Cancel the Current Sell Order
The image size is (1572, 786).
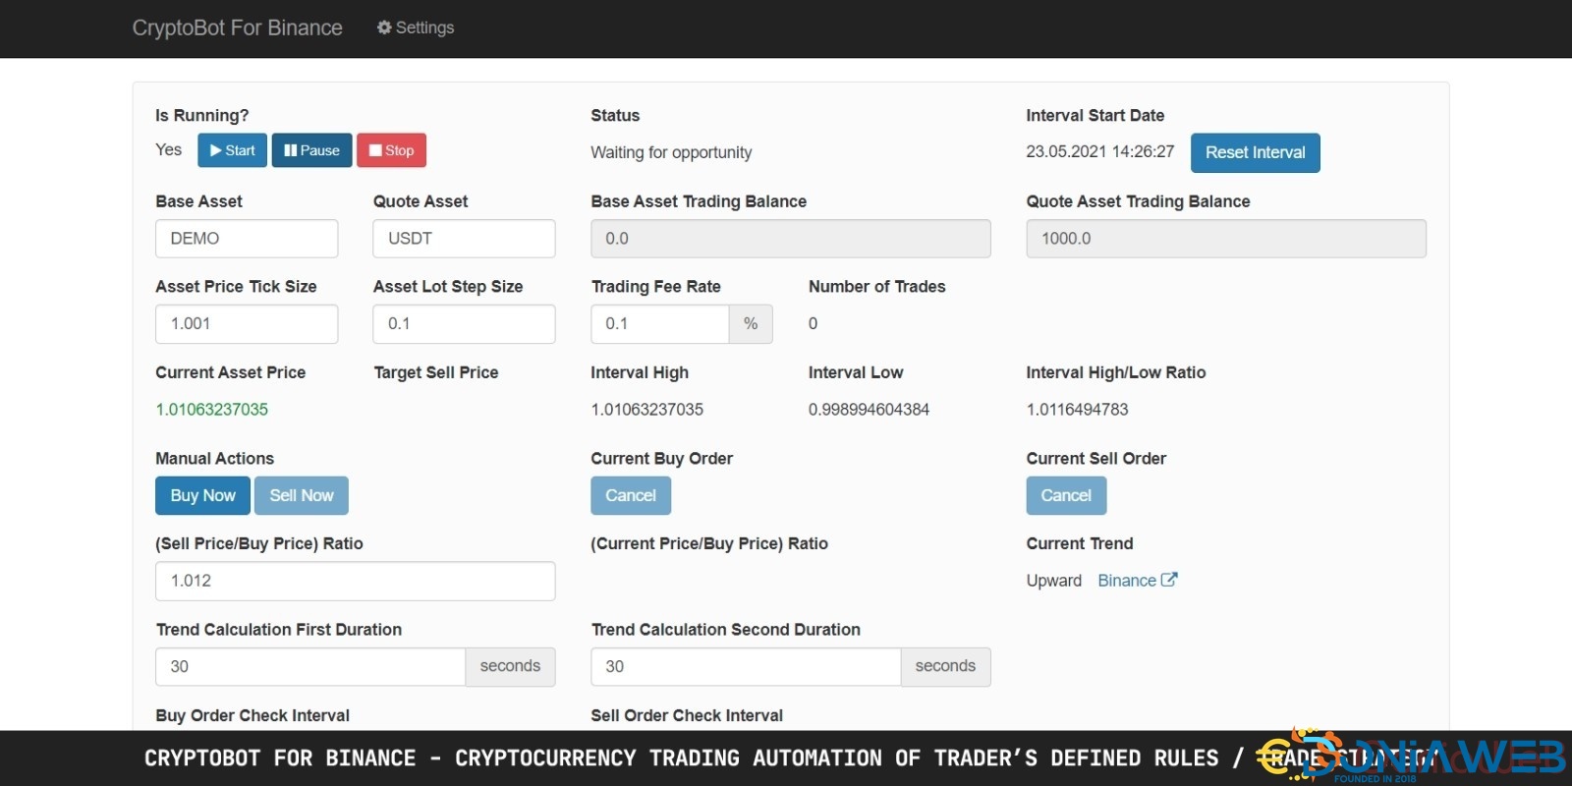click(x=1066, y=495)
